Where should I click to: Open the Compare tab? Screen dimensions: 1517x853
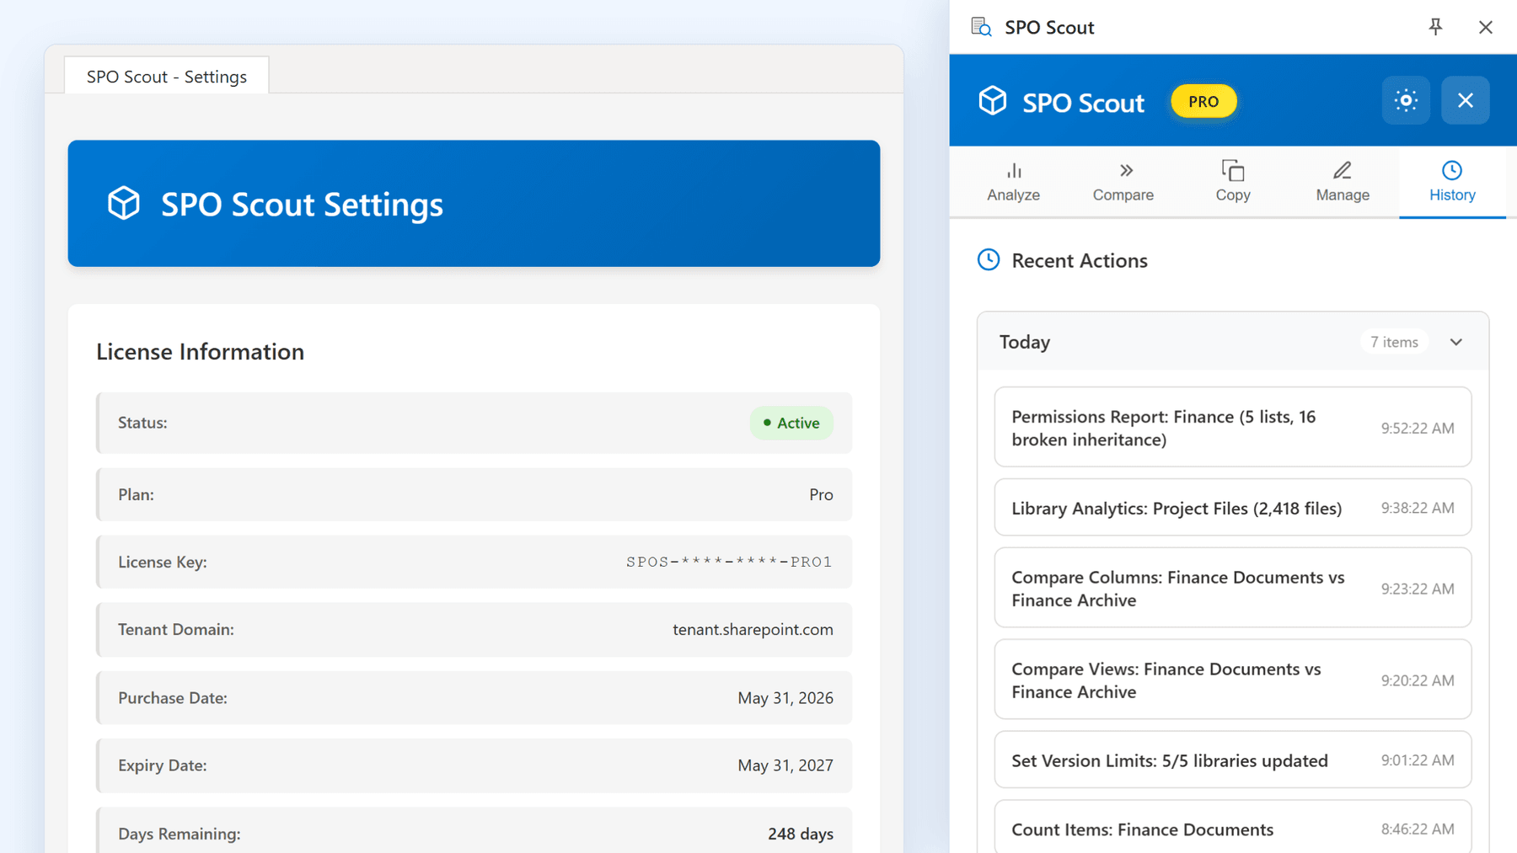(1123, 182)
